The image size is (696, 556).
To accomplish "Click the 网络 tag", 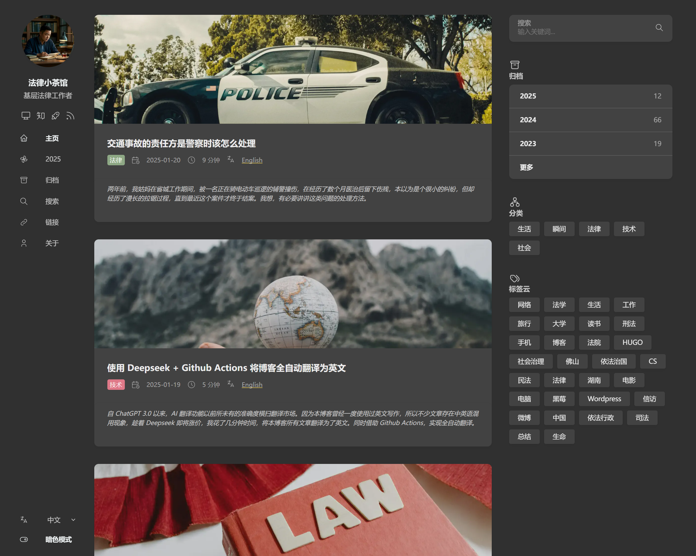I will (524, 305).
